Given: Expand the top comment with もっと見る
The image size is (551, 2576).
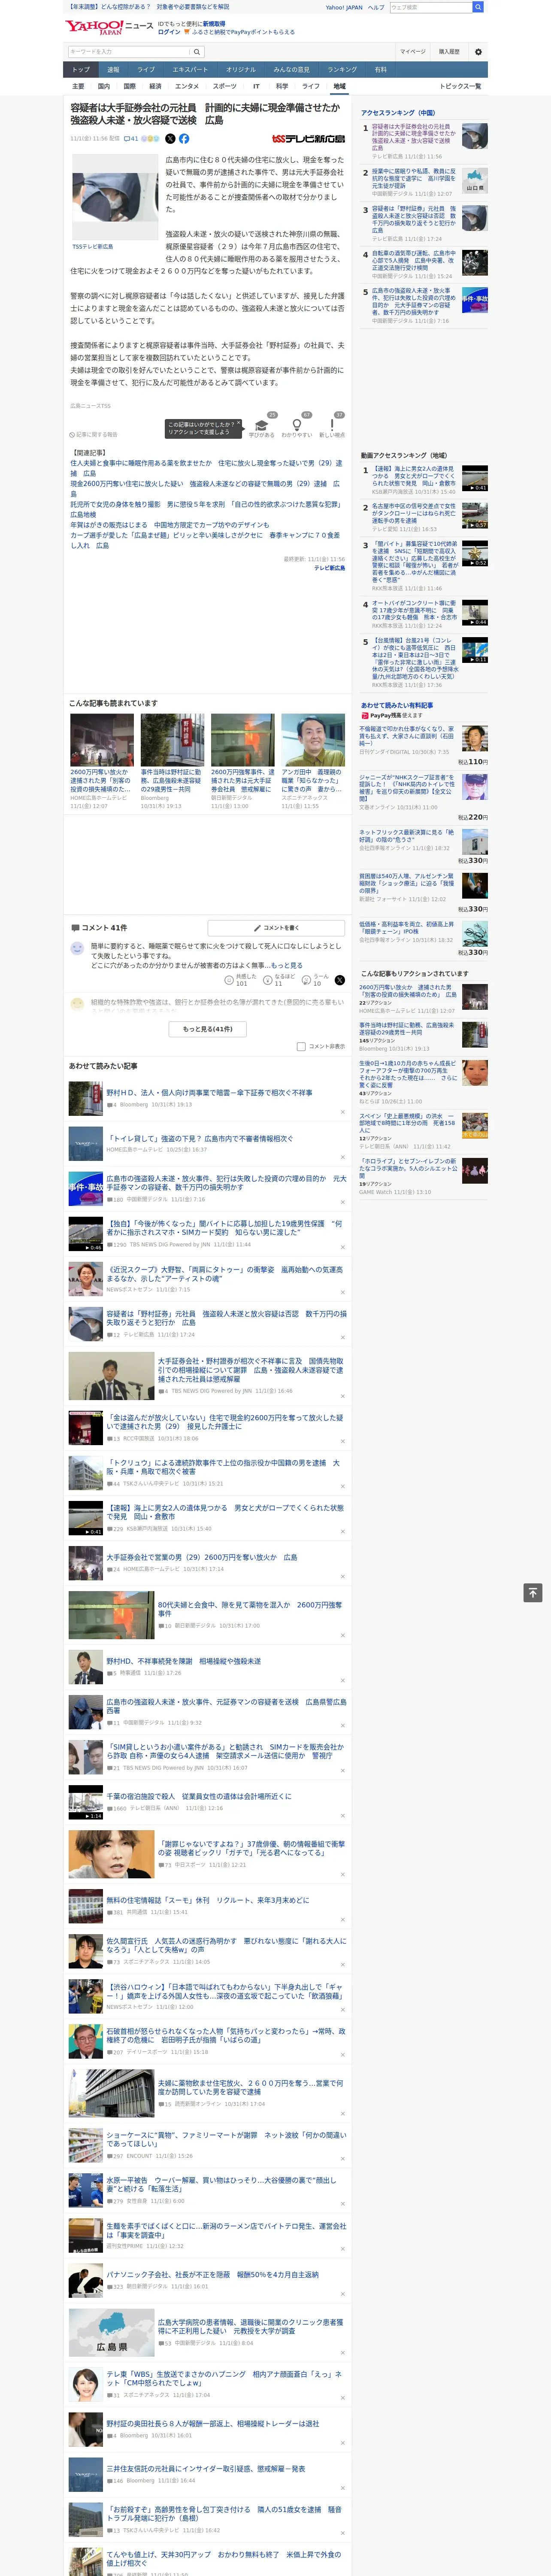Looking at the screenshot, I should coord(287,966).
